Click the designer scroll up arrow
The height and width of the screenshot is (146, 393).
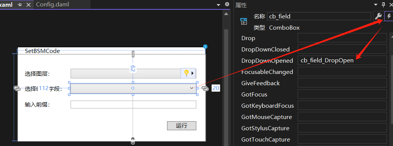pos(226,14)
